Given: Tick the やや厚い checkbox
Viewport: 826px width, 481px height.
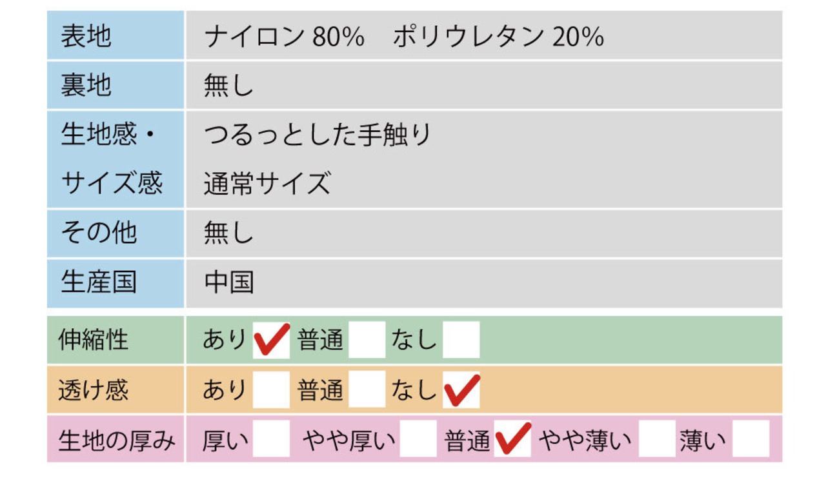Looking at the screenshot, I should pyautogui.click(x=418, y=439).
